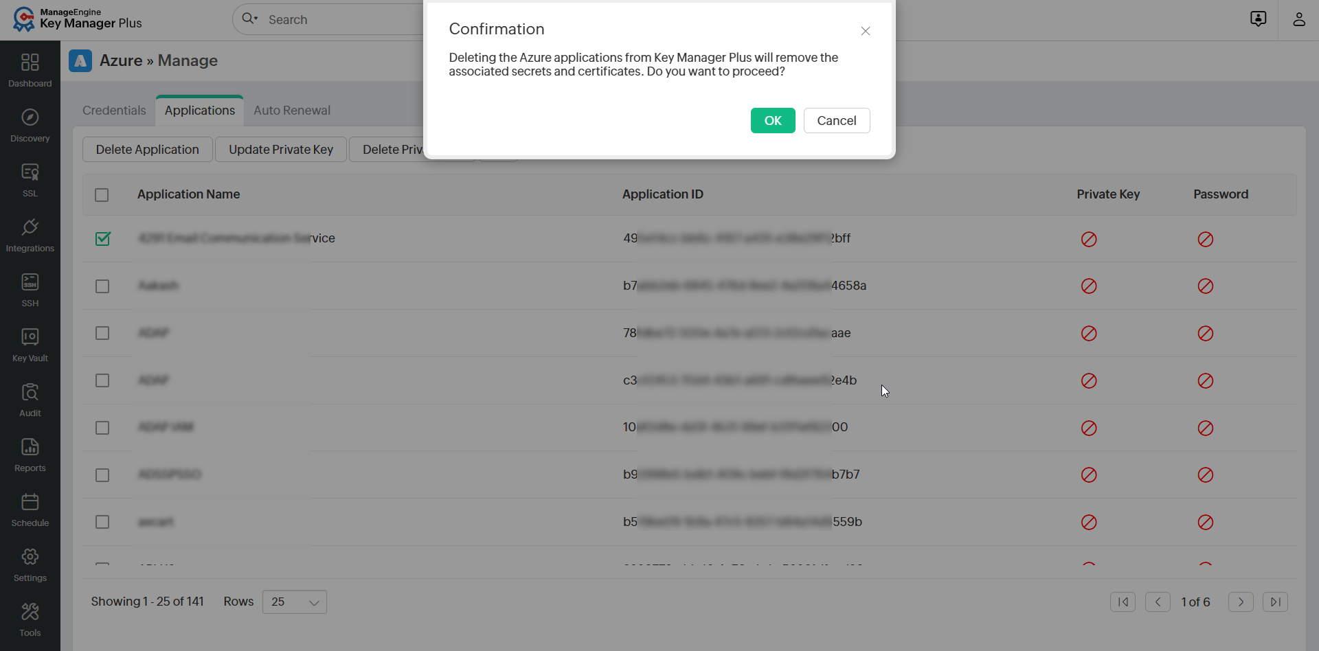Uncheck the Email Communication Service row
1319x651 pixels.
point(102,238)
